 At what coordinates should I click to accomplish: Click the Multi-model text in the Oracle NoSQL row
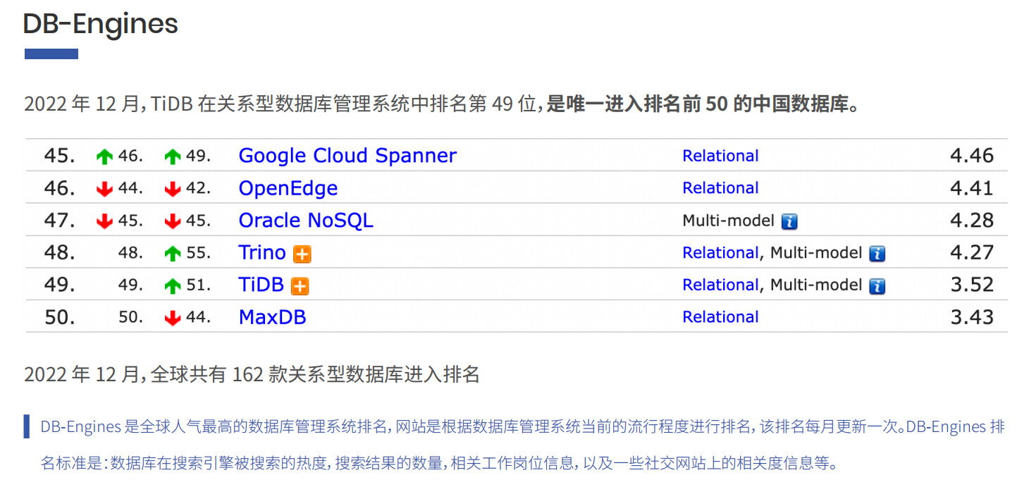point(728,221)
